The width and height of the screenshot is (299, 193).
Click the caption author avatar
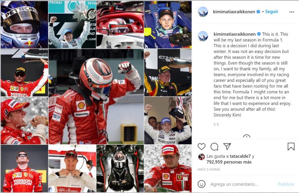203,36
